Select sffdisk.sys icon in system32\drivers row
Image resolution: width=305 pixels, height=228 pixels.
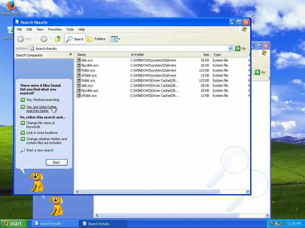click(x=79, y=75)
